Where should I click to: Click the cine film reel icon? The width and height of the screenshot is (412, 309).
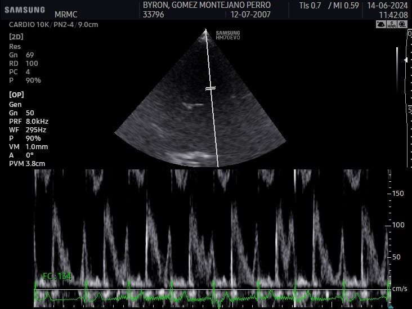pyautogui.click(x=402, y=24)
